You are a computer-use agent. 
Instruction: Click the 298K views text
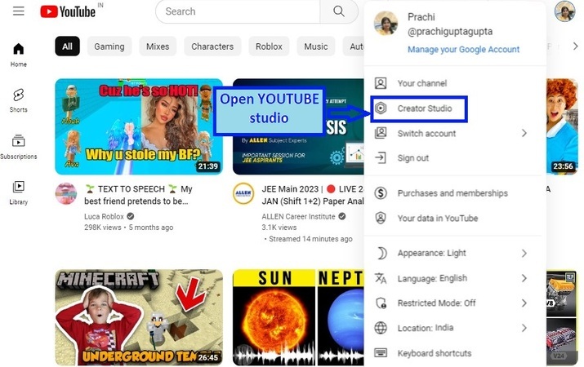102,228
